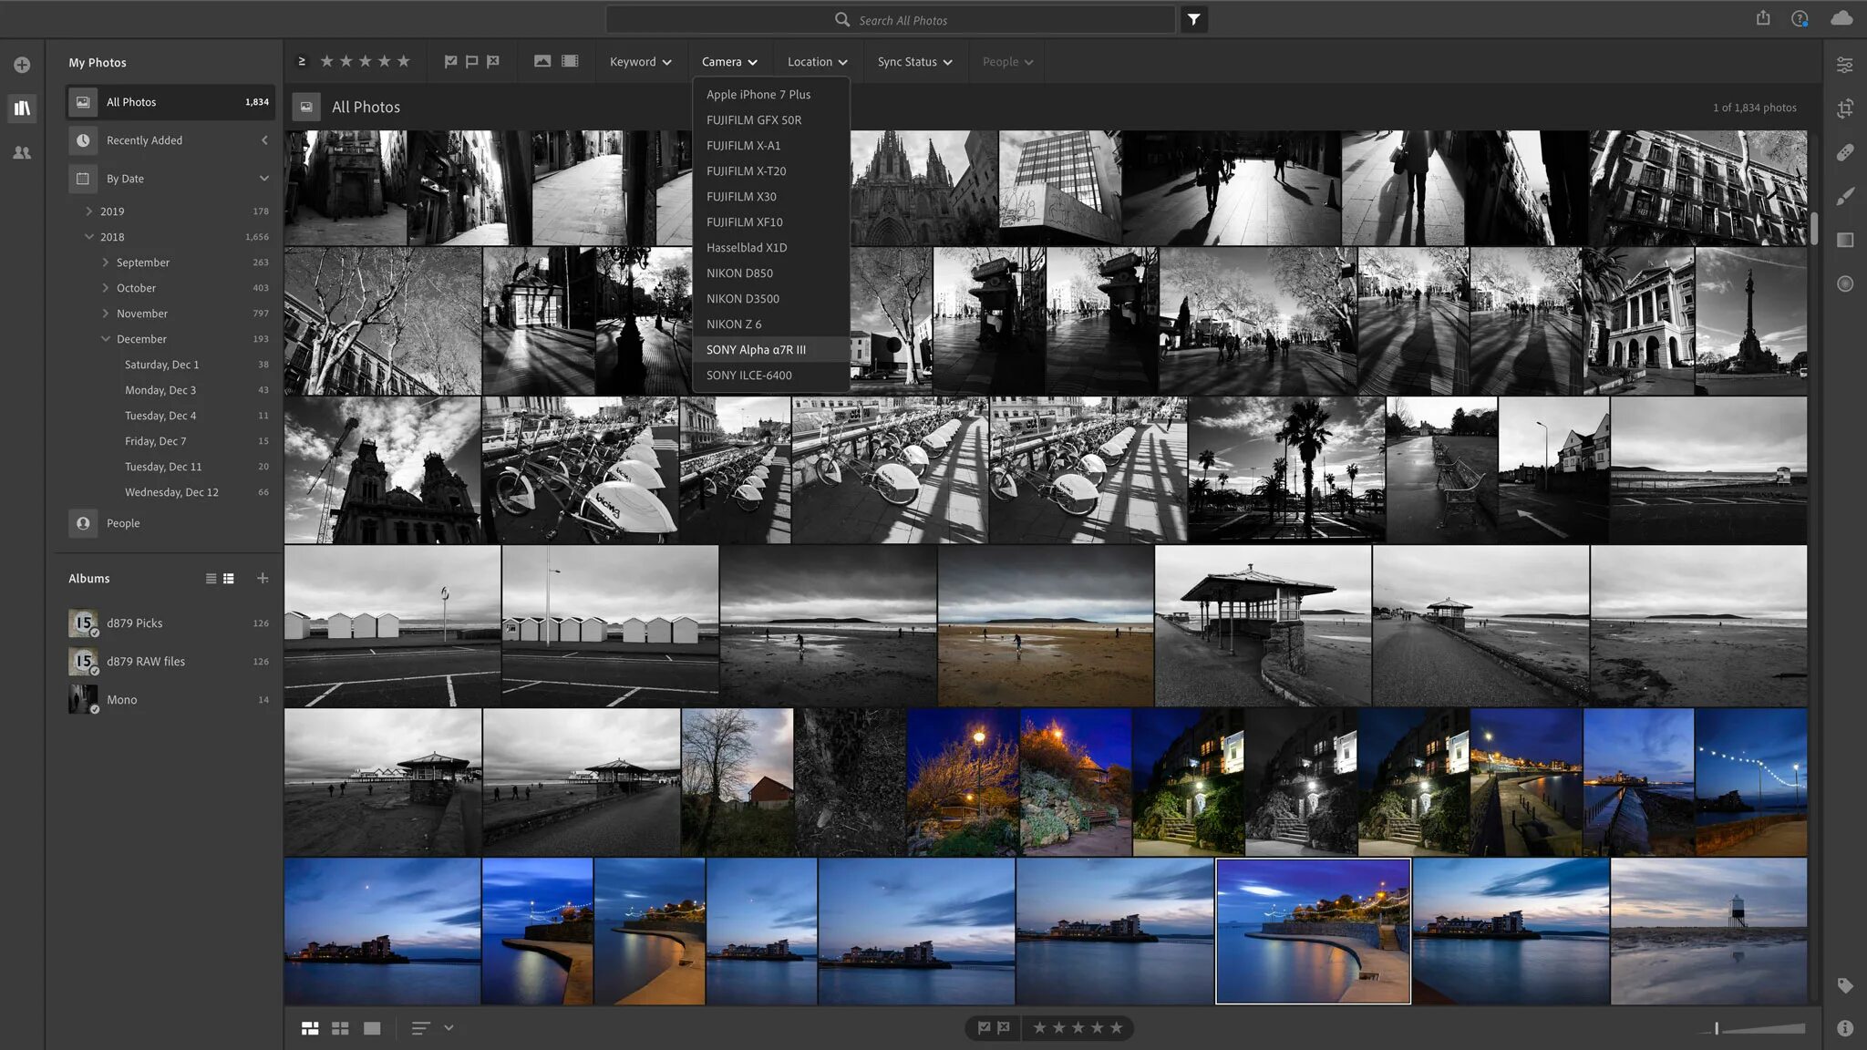The image size is (1867, 1050).
Task: Toggle the picked flag filter
Action: 450,62
